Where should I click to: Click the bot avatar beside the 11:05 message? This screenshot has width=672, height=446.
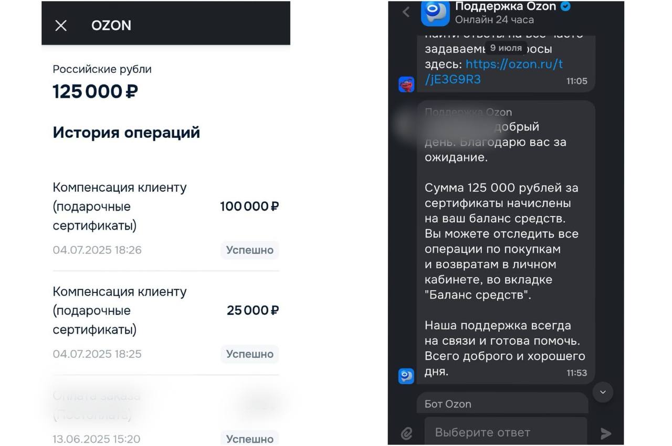coord(405,84)
